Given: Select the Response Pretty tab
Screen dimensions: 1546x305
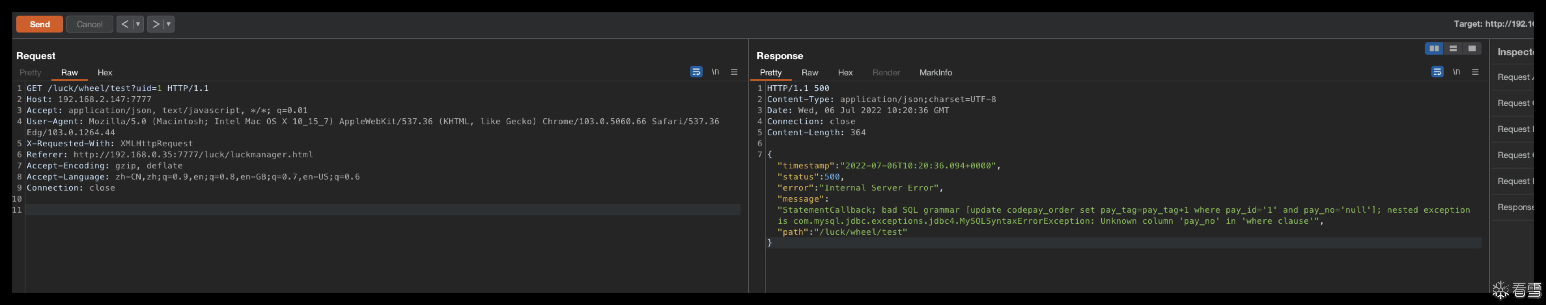Looking at the screenshot, I should (x=771, y=73).
